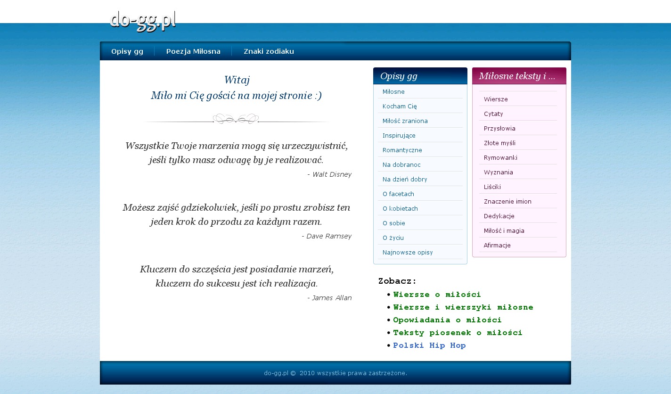Click the decorative flourish divider
671x394 pixels.
pos(236,119)
